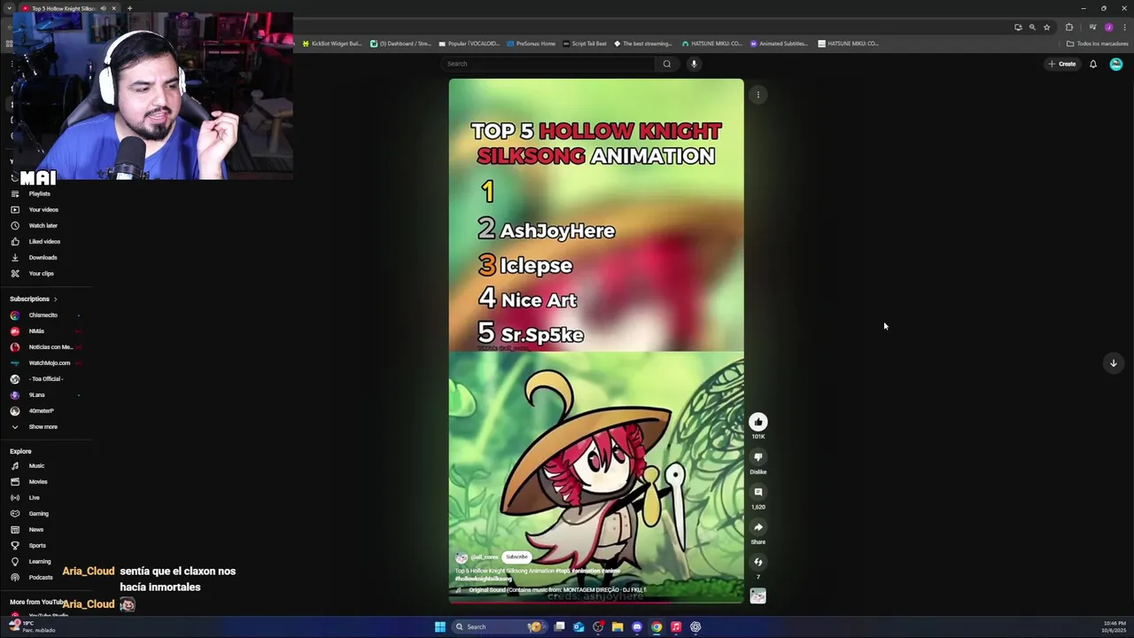1134x638 pixels.
Task: Open the Animated Subtitles... bookmark
Action: coord(779,43)
